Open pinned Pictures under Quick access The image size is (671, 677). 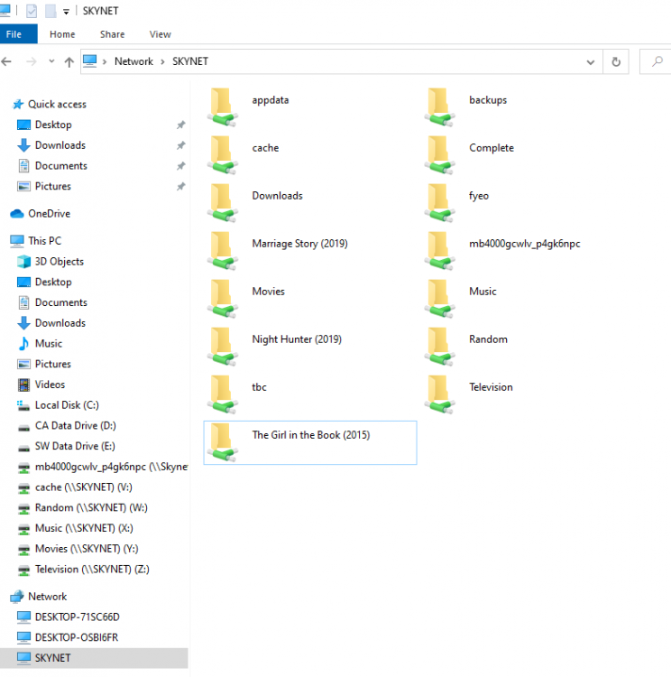click(52, 187)
